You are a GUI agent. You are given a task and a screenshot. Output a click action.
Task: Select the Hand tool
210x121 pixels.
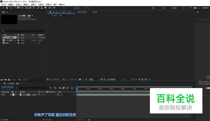7,8
